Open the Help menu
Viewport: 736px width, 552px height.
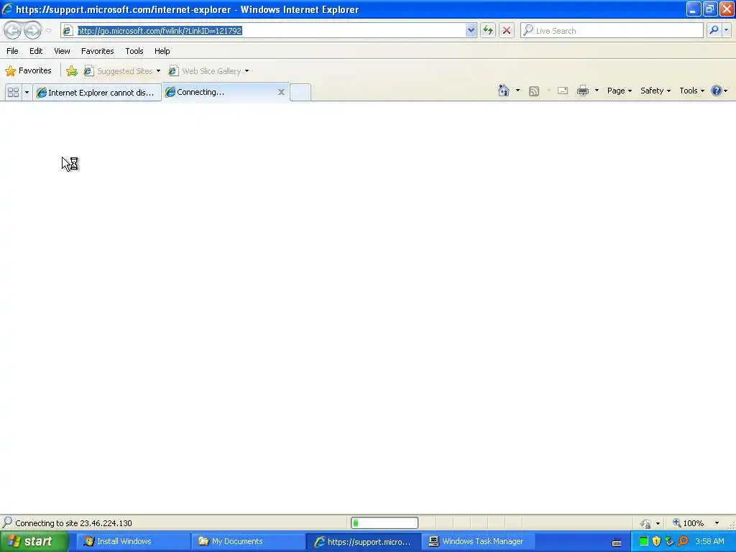(162, 51)
